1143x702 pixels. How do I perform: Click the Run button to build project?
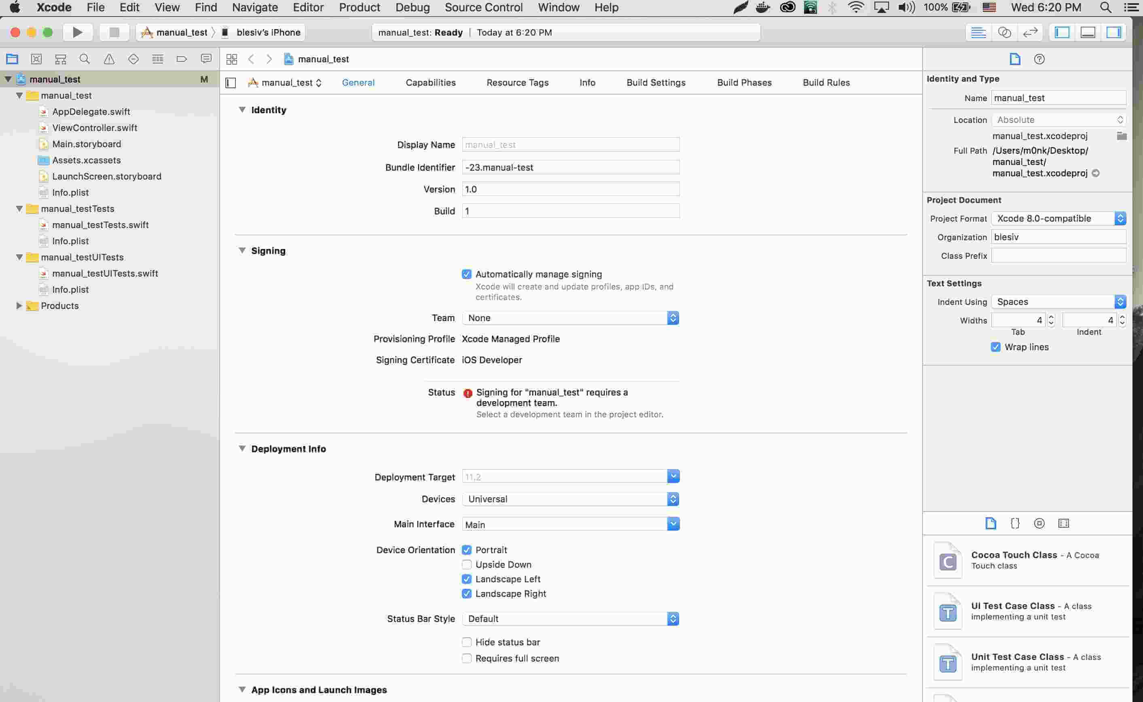tap(78, 32)
